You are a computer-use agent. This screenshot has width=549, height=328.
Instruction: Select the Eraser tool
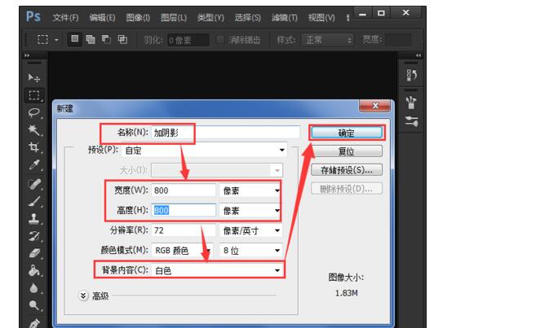point(34,253)
